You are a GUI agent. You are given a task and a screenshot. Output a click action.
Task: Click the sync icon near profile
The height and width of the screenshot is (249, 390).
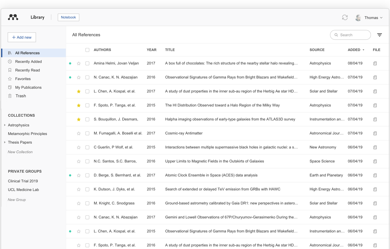point(345,17)
